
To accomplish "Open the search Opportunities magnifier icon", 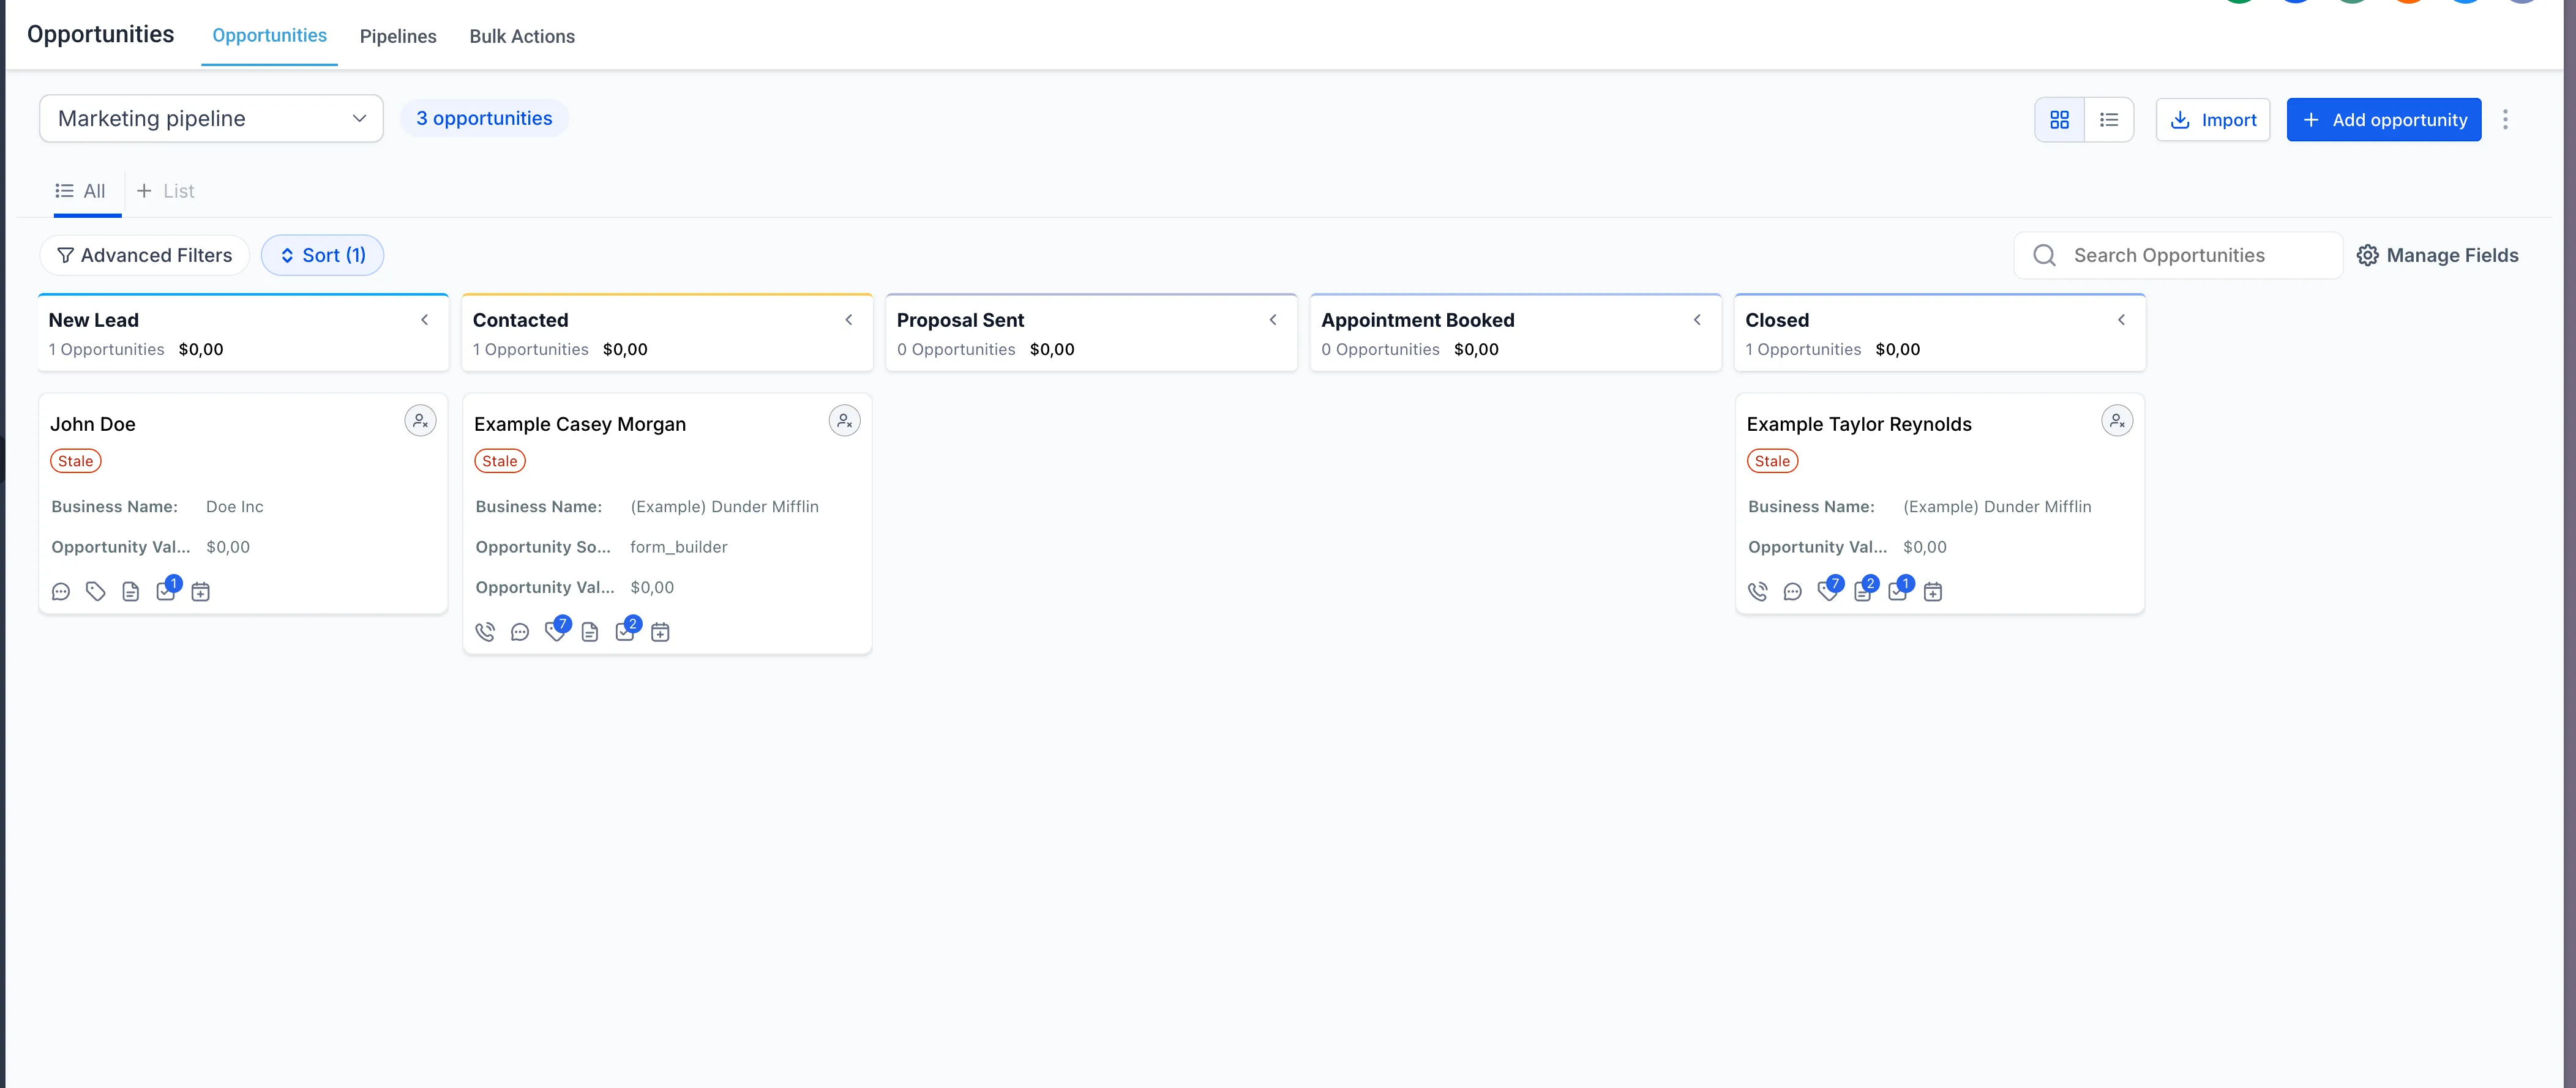I will click(2044, 255).
